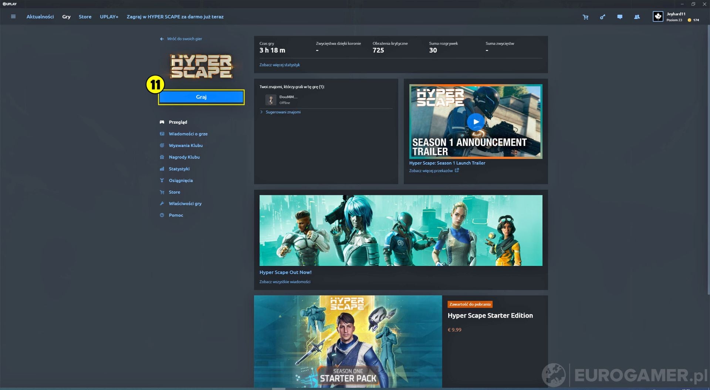Screen dimensions: 710x390
Task: Click the cart icon beside sidebar Store
Action: pyautogui.click(x=162, y=192)
